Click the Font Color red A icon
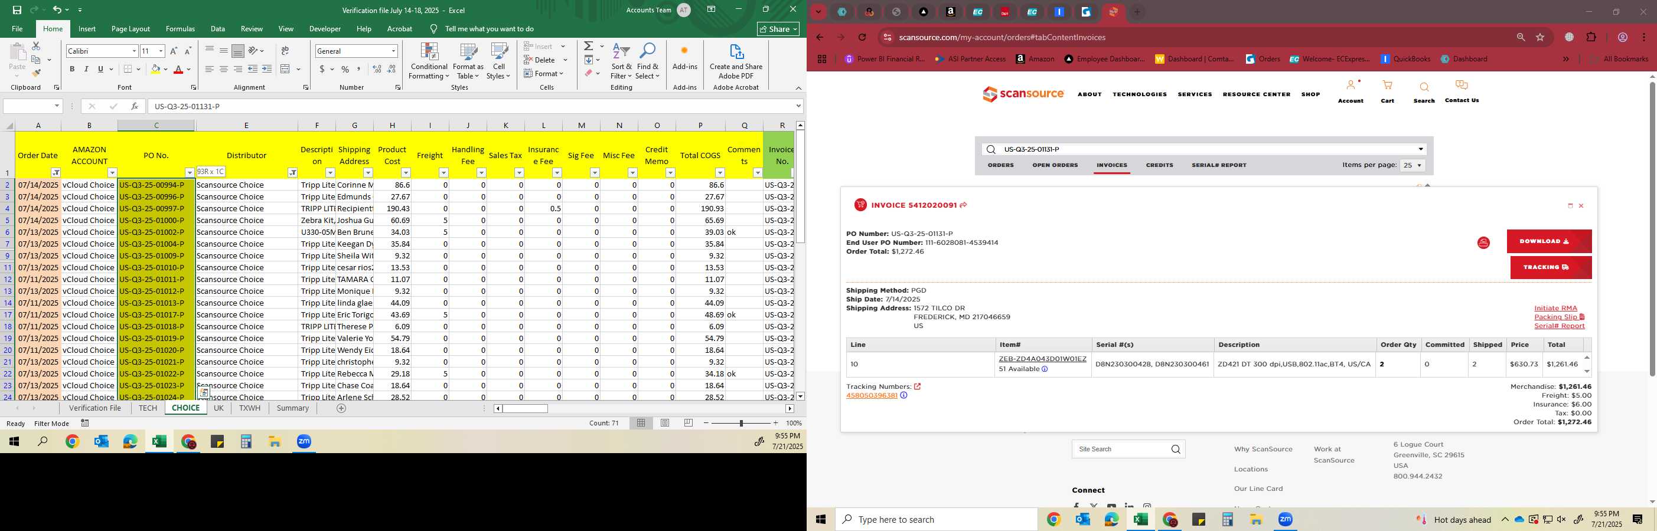This screenshot has width=1657, height=531. [179, 69]
